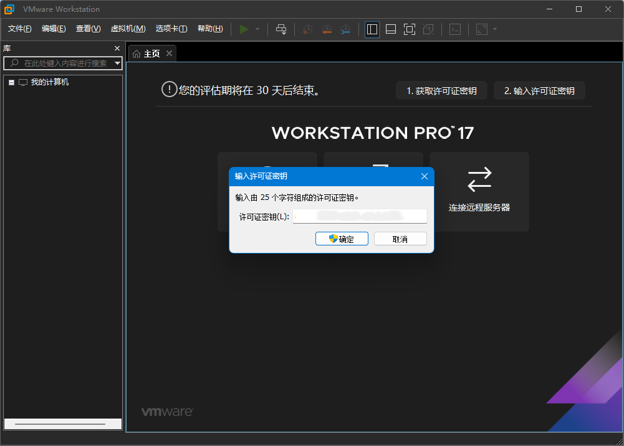Toggle the library panel visibility icon
Viewport: 624px width, 446px height.
372,29
